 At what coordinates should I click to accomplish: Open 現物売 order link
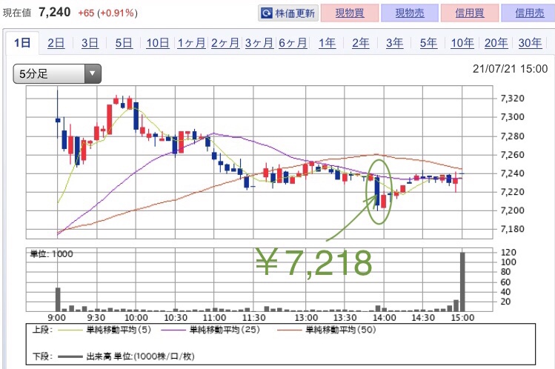pyautogui.click(x=410, y=13)
